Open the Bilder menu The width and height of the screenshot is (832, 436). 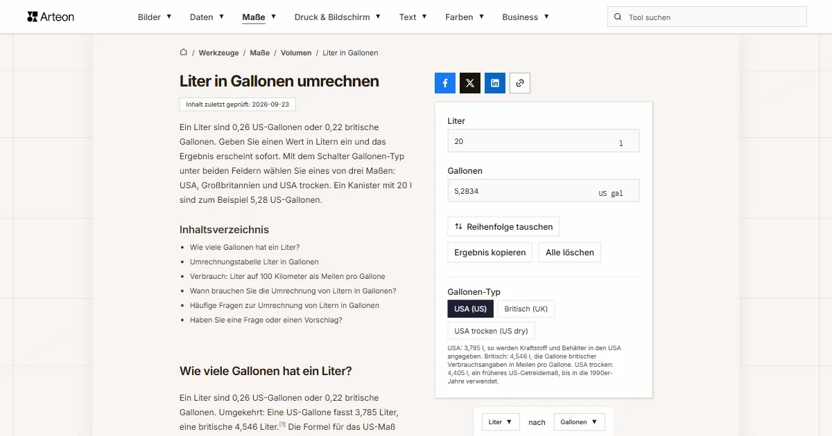(x=155, y=17)
